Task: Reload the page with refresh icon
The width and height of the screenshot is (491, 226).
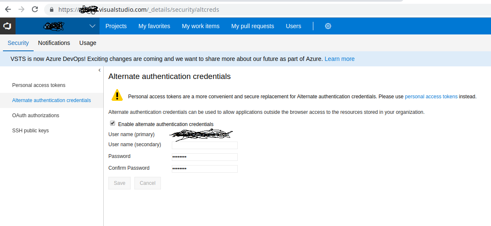Action: 35,9
